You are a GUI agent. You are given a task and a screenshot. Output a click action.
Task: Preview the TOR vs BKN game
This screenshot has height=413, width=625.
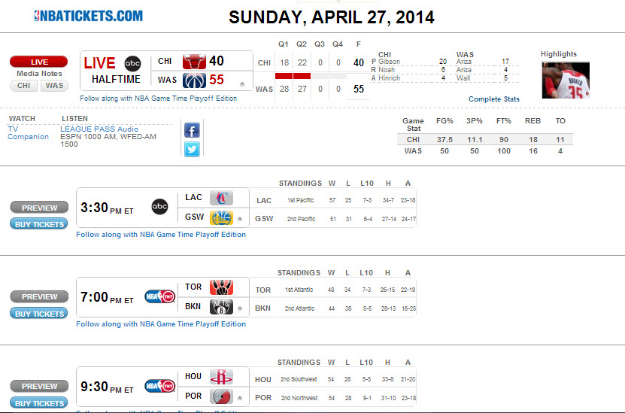coord(39,296)
